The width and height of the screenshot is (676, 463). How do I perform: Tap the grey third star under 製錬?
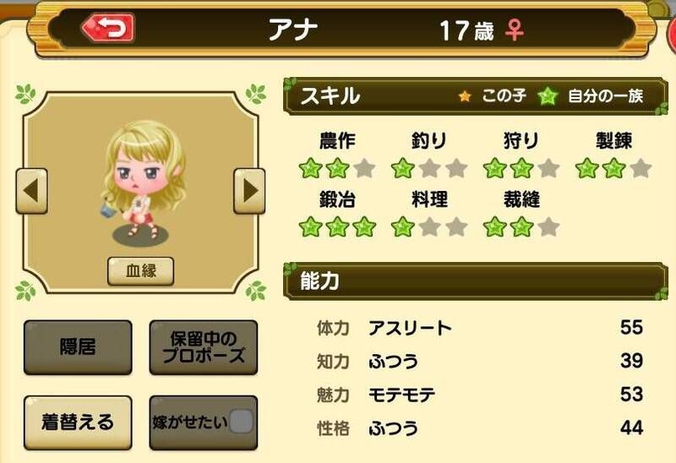[x=641, y=168]
